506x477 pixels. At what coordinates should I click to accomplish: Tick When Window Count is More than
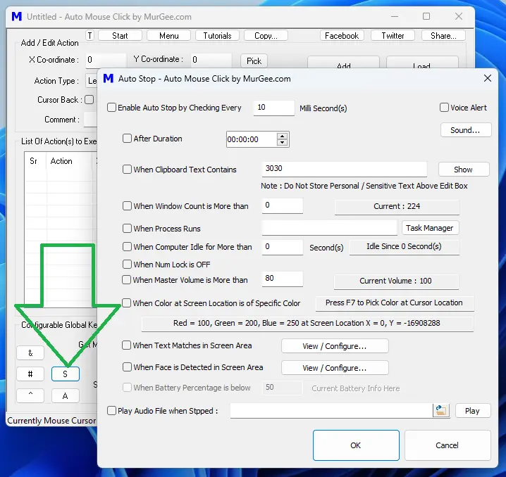coord(127,206)
